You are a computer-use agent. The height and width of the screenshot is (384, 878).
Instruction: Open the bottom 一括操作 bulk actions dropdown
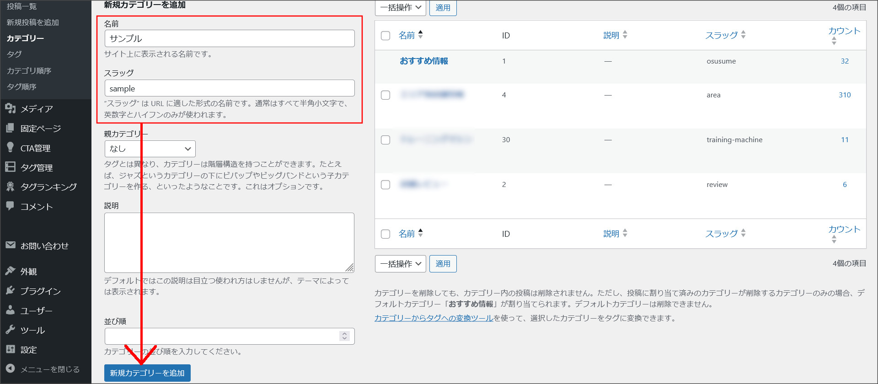click(401, 264)
